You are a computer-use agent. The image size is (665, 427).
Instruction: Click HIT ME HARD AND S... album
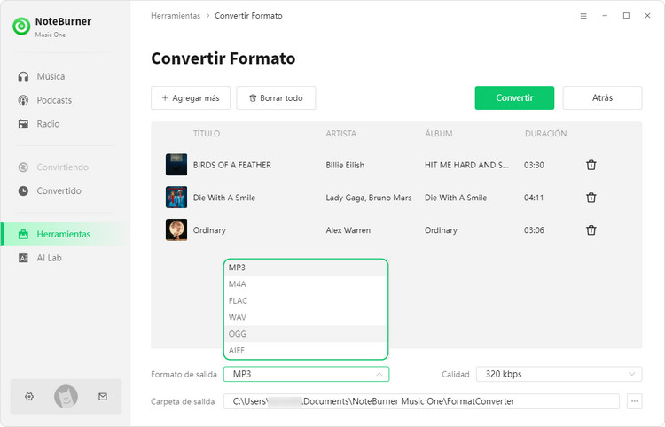coord(466,165)
